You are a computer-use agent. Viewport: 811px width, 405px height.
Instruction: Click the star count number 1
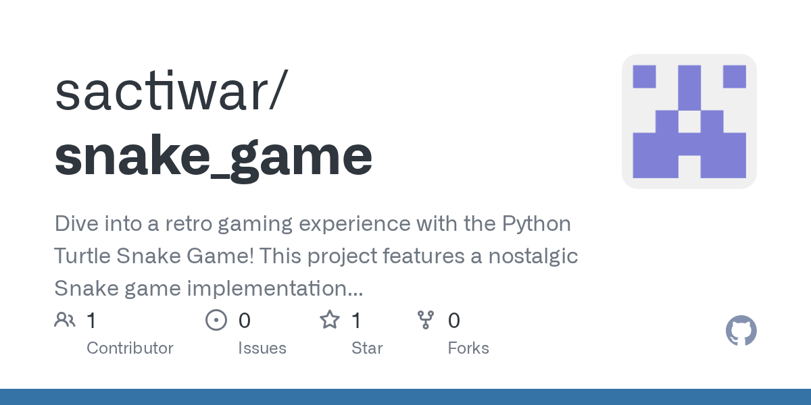pos(356,321)
